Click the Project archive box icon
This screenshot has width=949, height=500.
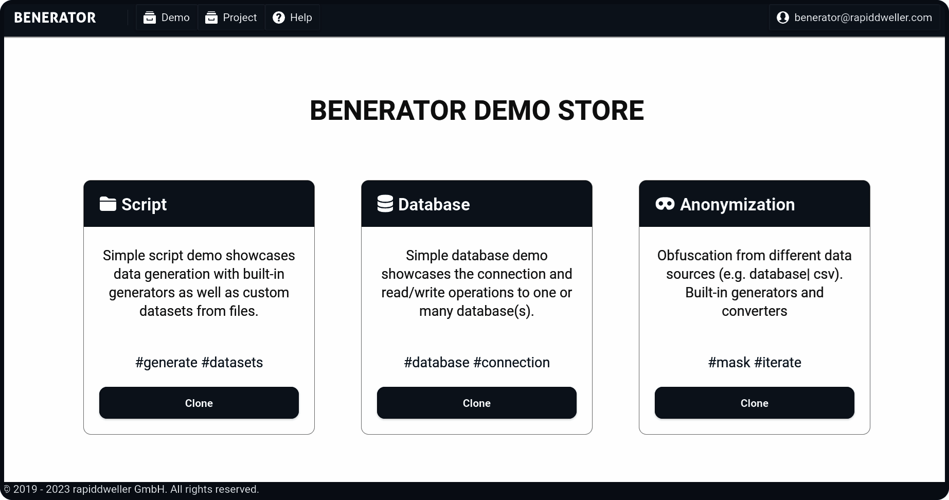tap(211, 17)
